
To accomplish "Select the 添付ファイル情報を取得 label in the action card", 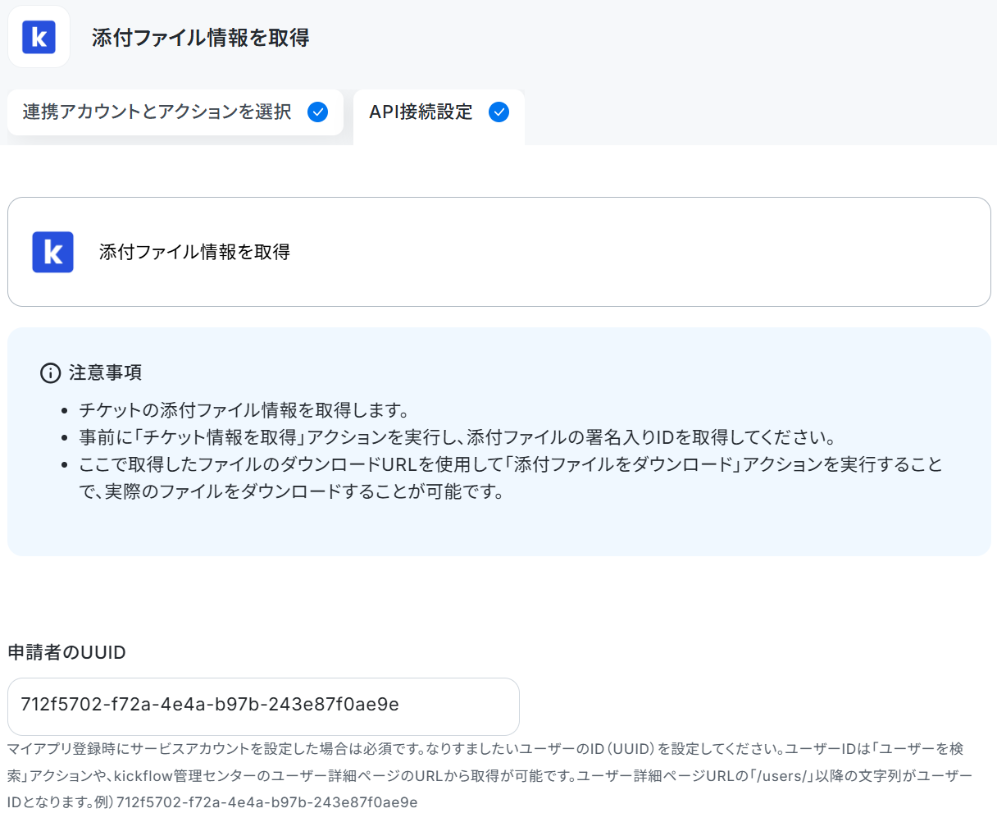I will (x=194, y=252).
